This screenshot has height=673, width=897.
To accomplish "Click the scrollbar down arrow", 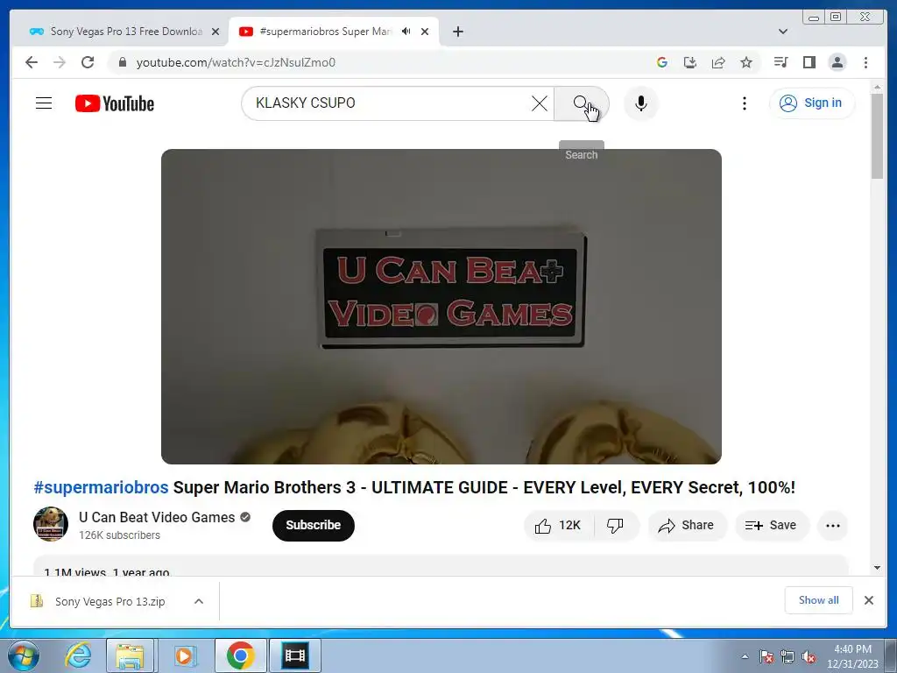I will click(x=877, y=568).
